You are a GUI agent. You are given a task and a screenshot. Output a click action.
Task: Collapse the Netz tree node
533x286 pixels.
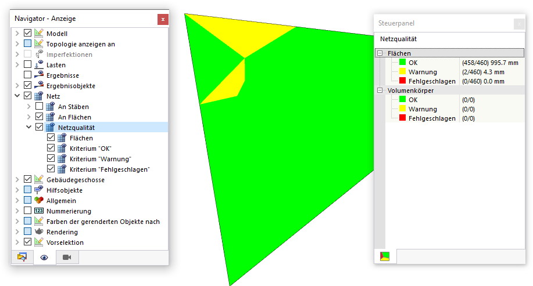pyautogui.click(x=17, y=96)
